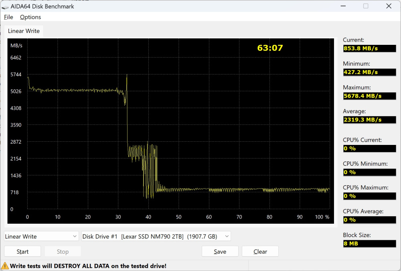Open the Options menu
Viewport: 401px width, 271px height.
tap(30, 17)
